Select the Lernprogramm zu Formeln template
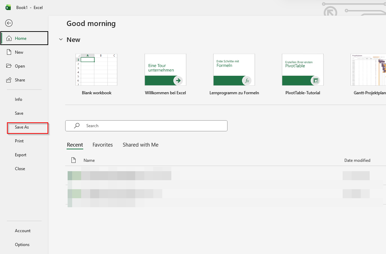This screenshot has height=254, width=386. [x=234, y=70]
